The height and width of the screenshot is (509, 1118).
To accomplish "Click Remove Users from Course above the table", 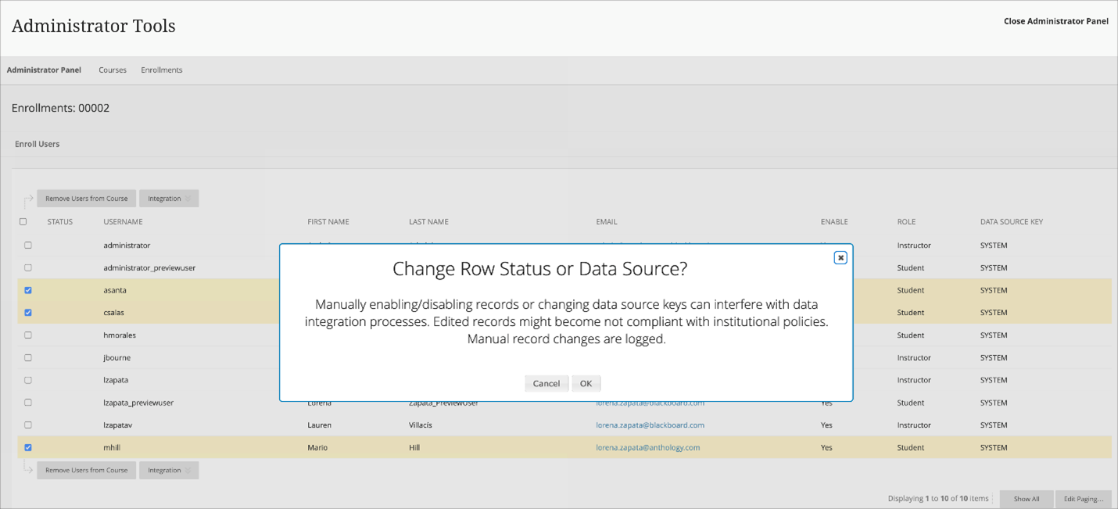I will point(86,199).
